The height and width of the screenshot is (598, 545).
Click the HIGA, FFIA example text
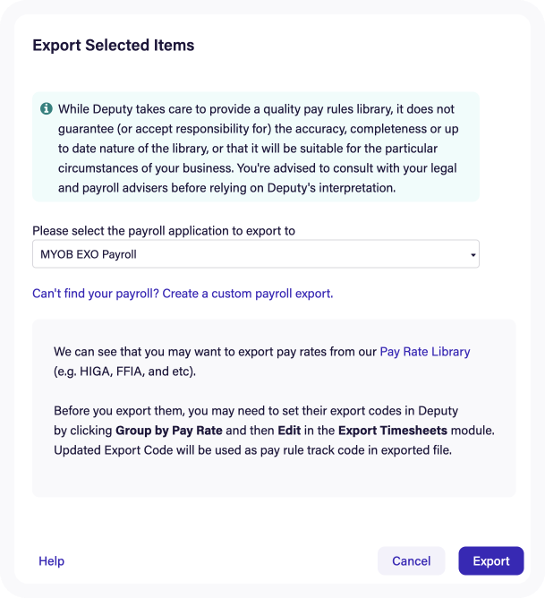point(124,372)
